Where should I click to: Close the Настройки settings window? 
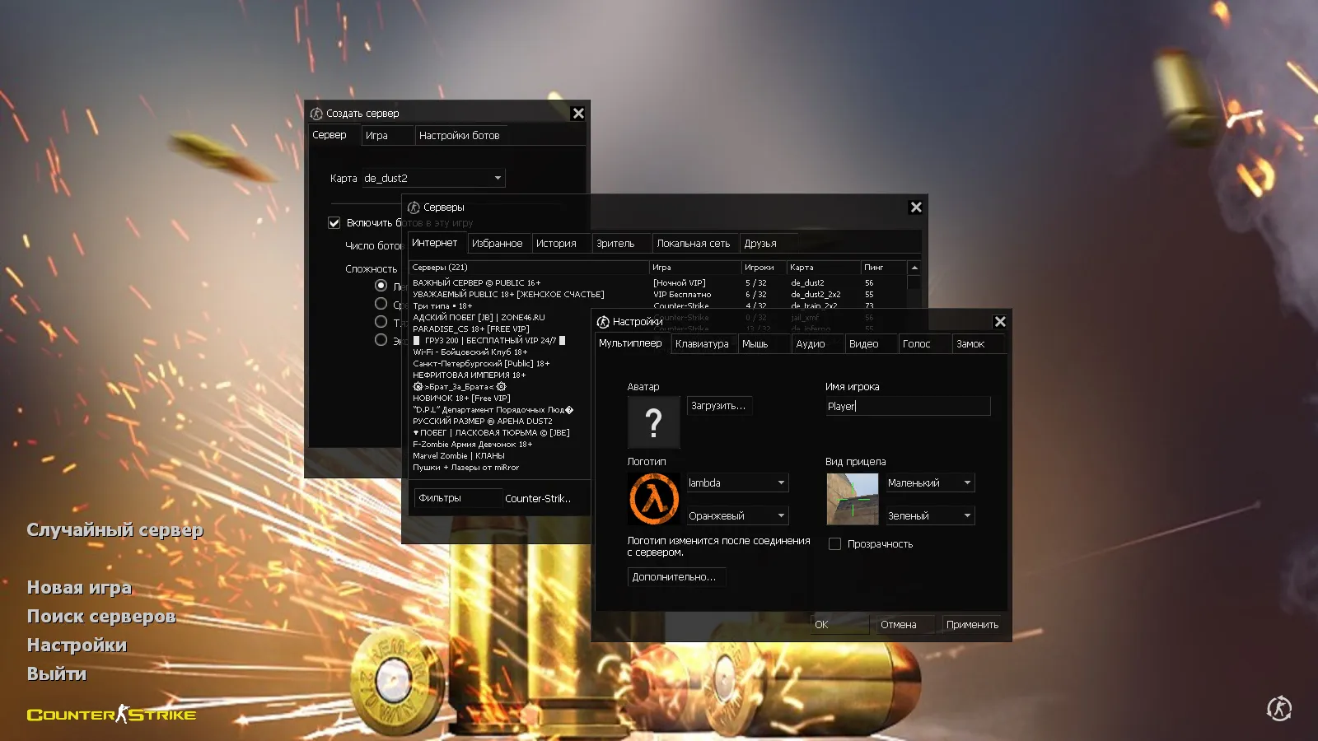(x=999, y=322)
